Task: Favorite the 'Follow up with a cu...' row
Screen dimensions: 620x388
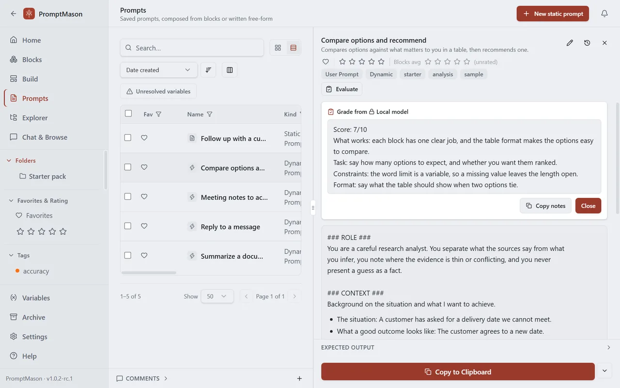Action: (144, 138)
